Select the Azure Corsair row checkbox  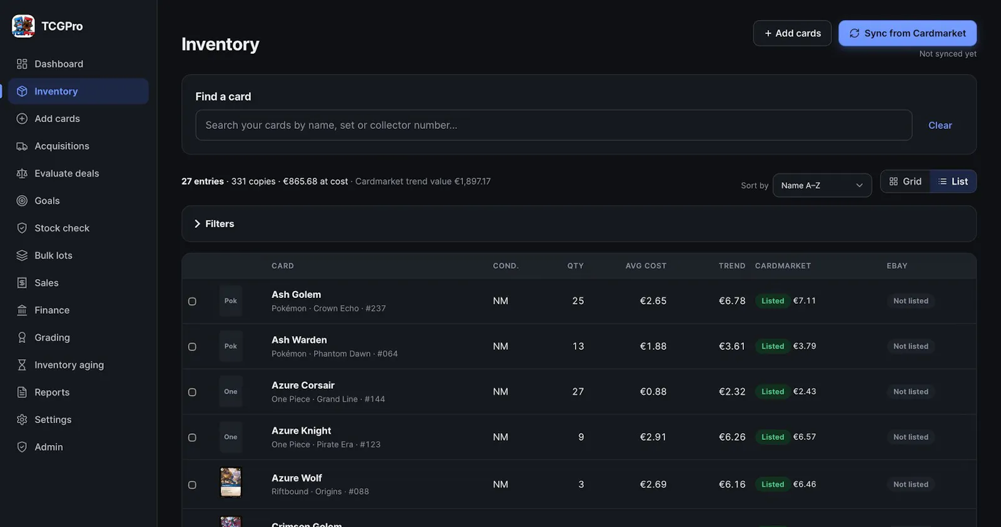(192, 392)
